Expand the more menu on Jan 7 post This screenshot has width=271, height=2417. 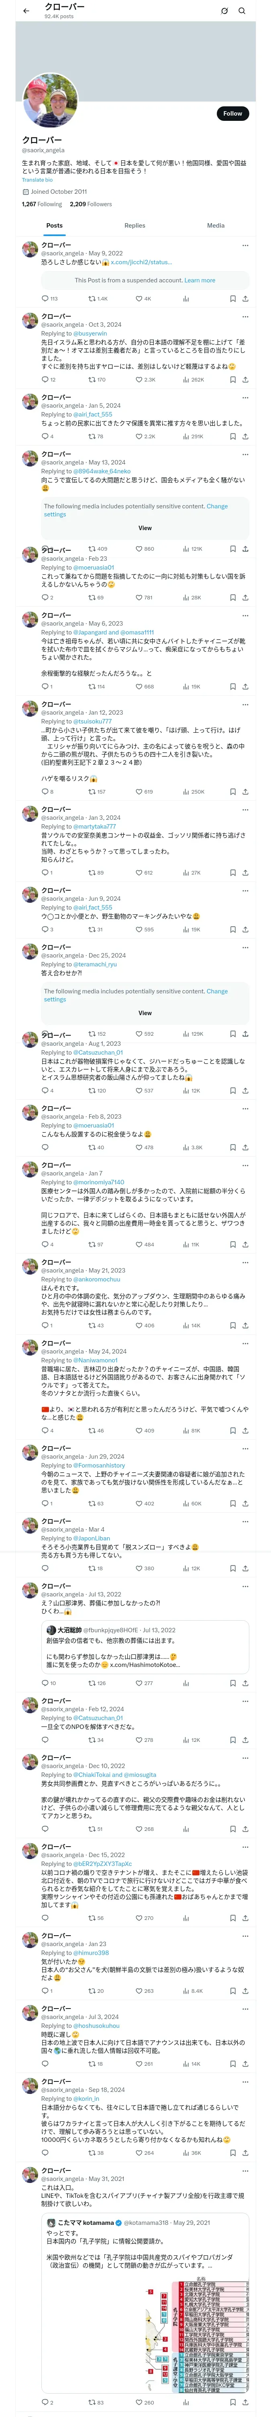coord(246,1165)
